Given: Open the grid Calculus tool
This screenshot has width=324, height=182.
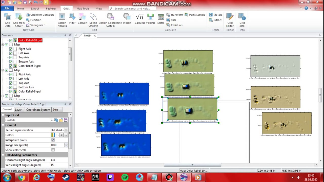Looking at the screenshot, I should [140, 19].
